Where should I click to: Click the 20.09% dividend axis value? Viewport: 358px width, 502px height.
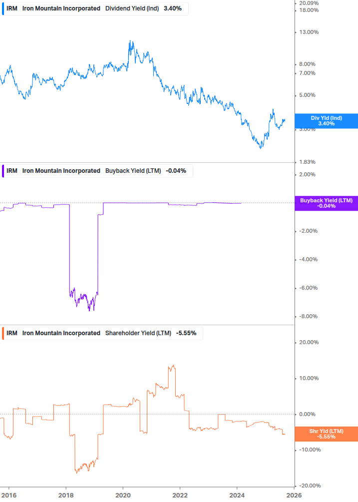click(309, 3)
